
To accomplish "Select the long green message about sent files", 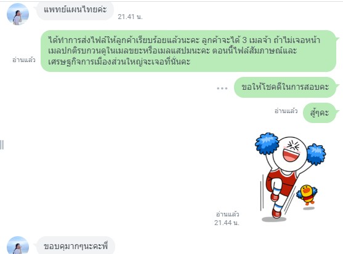I will [x=188, y=51].
